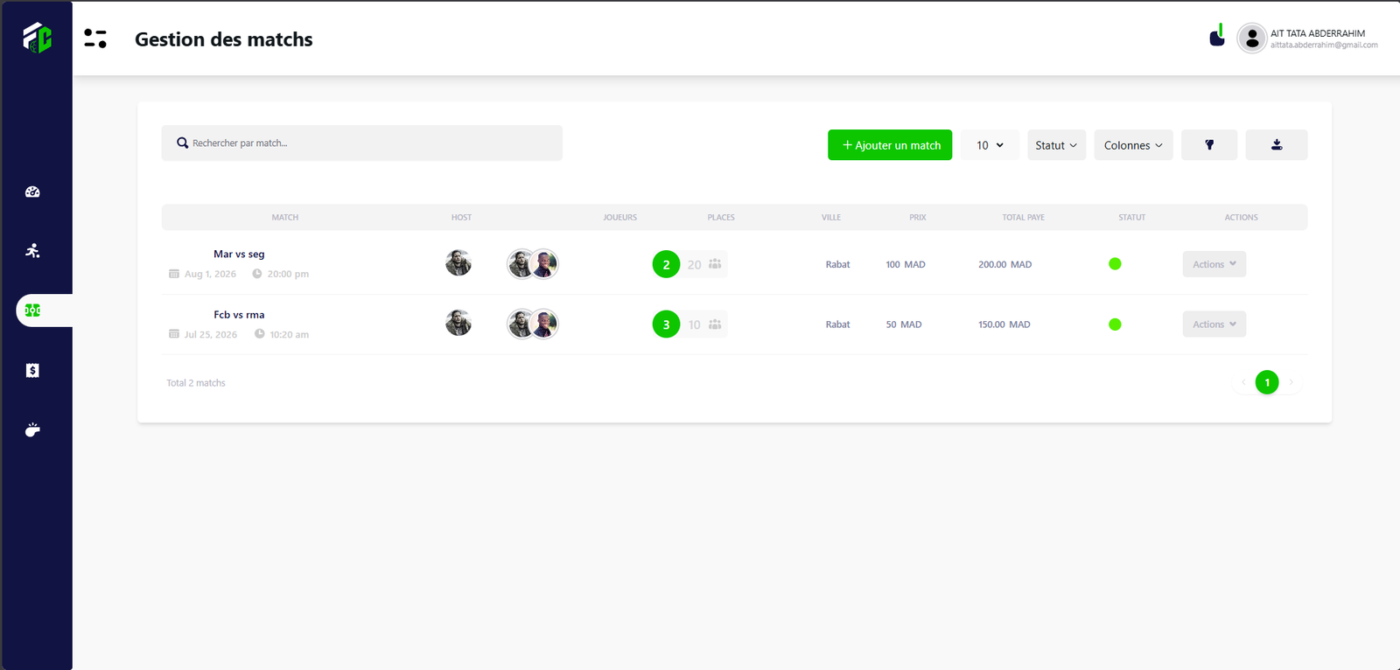
Task: Click the clock icon beside 10:20 am
Action: point(260,334)
